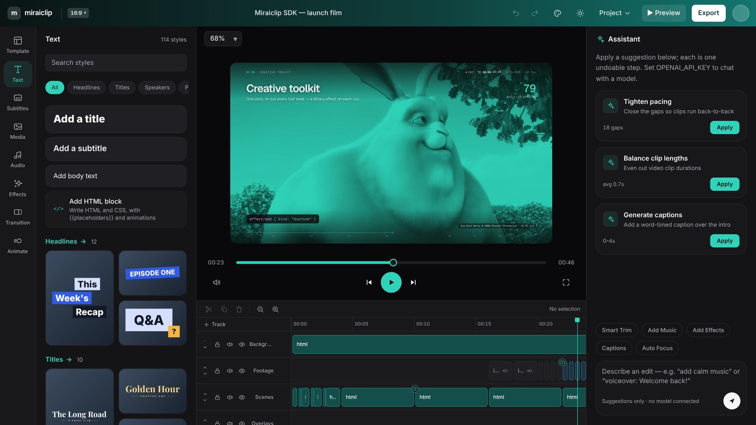Open the color theme palette icon
This screenshot has width=756, height=425.
[x=558, y=13]
